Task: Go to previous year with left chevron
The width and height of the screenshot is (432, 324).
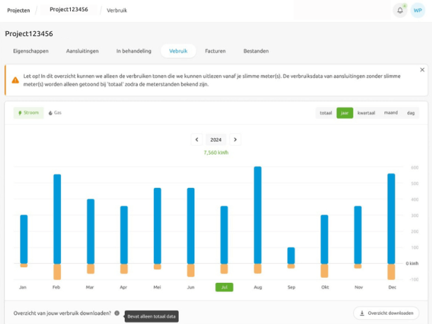Action: [x=196, y=140]
